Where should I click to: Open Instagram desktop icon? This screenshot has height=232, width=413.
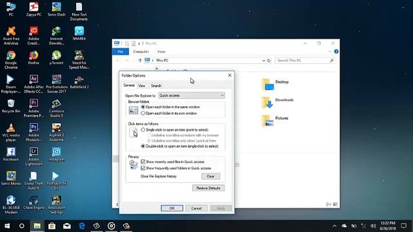coord(56,155)
